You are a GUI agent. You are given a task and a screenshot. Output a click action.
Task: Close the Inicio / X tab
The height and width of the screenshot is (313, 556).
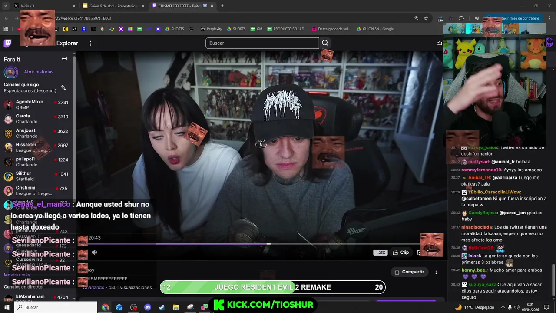tap(74, 6)
